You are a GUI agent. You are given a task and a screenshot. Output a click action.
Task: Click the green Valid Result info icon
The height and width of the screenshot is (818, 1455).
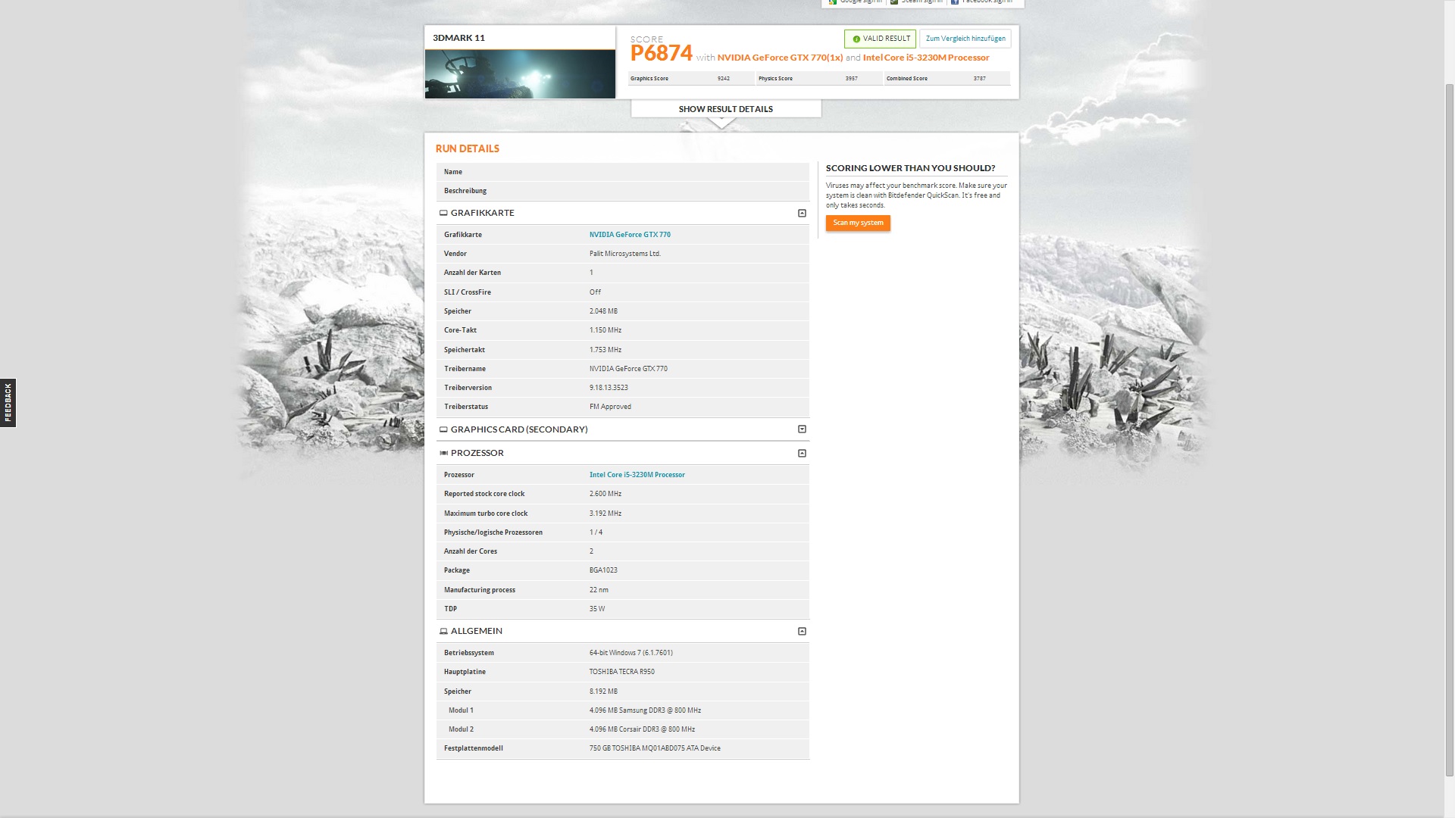[x=856, y=39]
